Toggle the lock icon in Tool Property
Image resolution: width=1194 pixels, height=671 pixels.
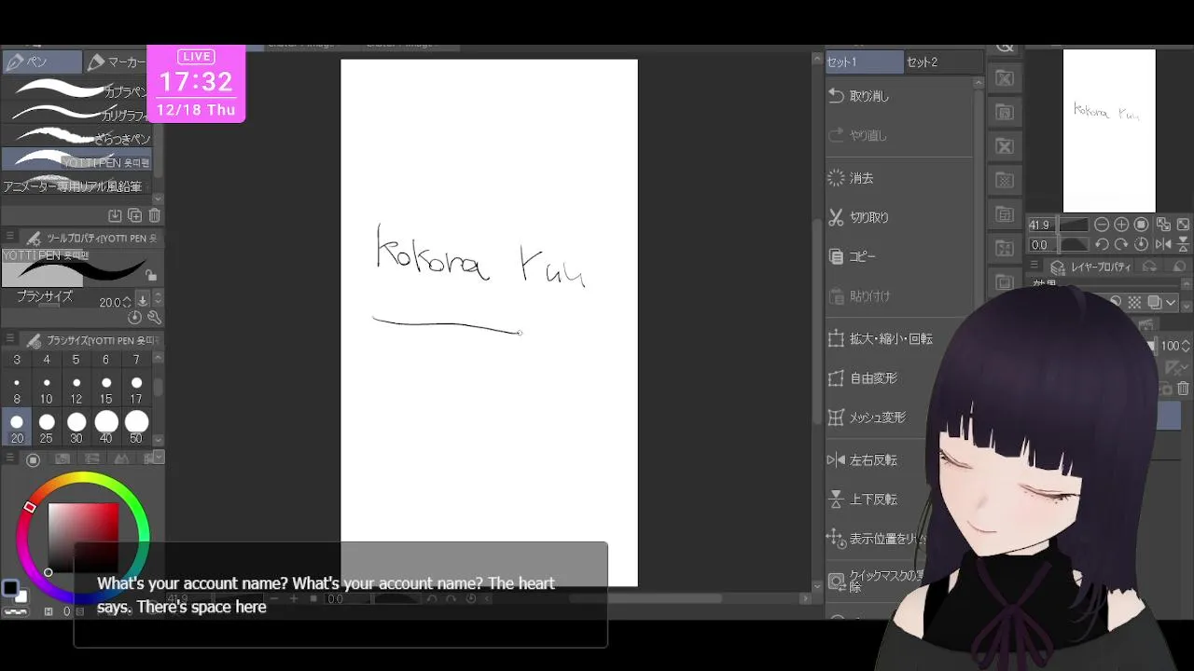tap(151, 276)
